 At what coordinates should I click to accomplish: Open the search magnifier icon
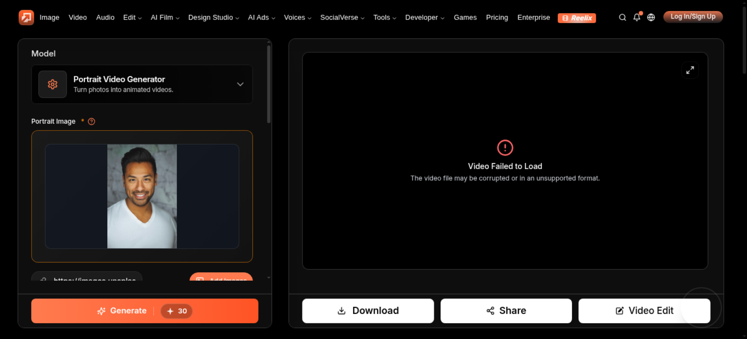(622, 18)
